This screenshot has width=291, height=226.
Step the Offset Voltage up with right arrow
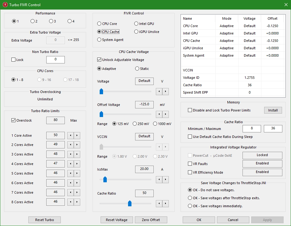pyautogui.click(x=165, y=114)
